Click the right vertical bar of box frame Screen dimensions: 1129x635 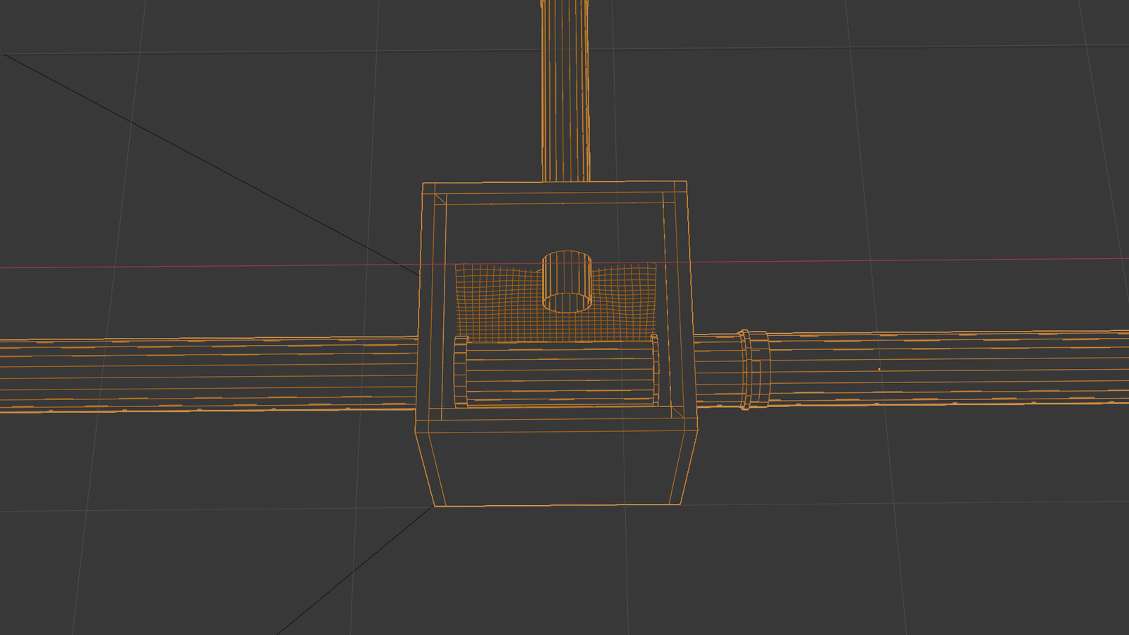[679, 303]
